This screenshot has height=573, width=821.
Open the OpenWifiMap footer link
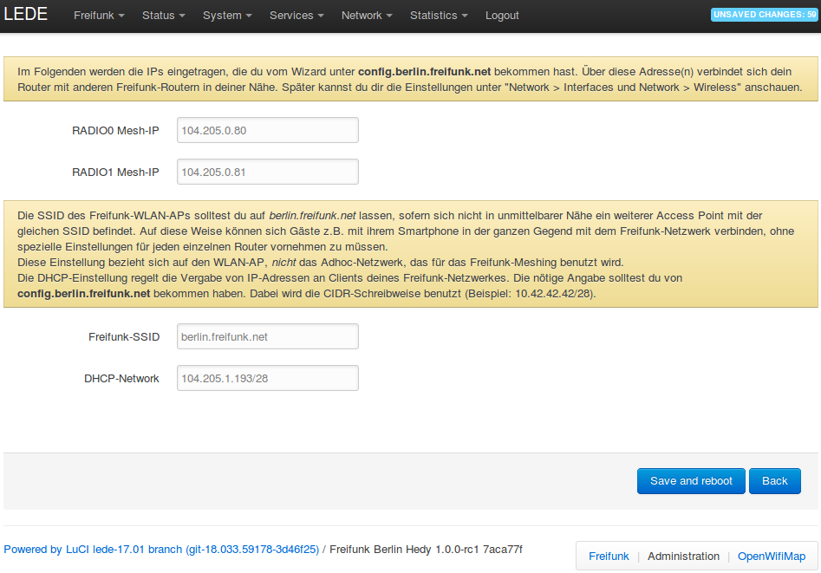pyautogui.click(x=771, y=556)
